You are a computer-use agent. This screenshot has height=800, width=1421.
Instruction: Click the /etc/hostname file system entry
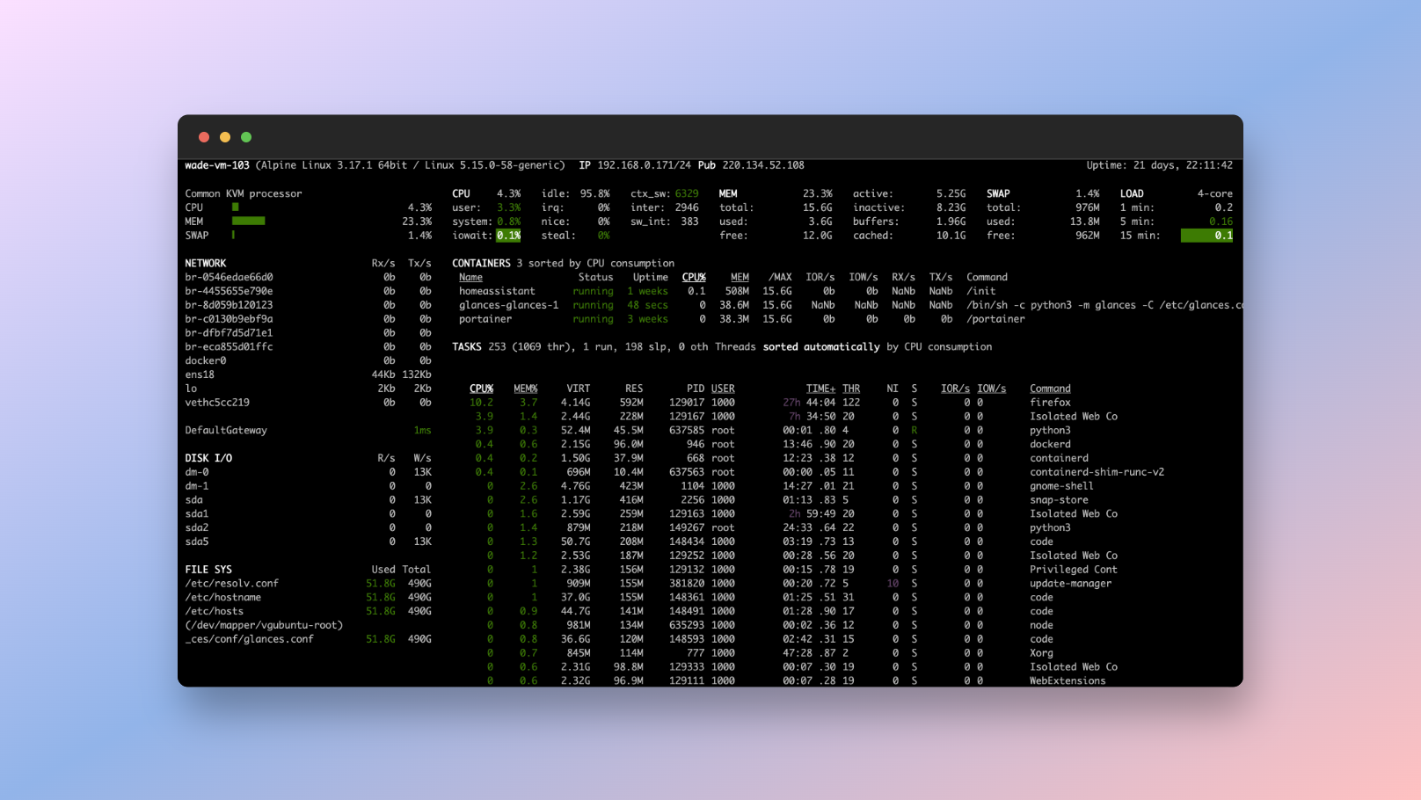click(222, 597)
